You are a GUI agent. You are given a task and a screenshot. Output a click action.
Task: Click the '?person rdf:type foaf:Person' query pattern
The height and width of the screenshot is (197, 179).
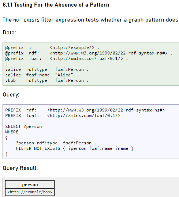coord(56,143)
